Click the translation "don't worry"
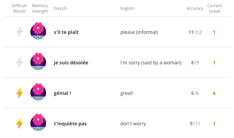 coord(133,124)
